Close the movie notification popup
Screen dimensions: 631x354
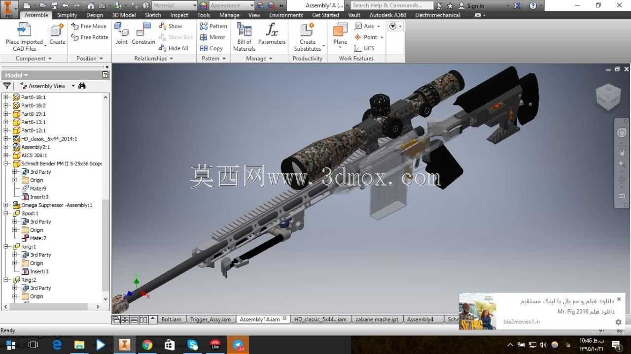(x=619, y=299)
